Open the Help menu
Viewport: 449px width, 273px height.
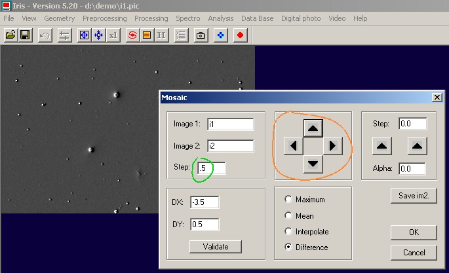[360, 18]
